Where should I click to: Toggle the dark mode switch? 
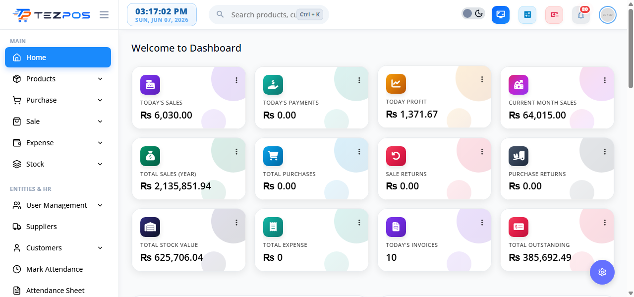tap(473, 13)
